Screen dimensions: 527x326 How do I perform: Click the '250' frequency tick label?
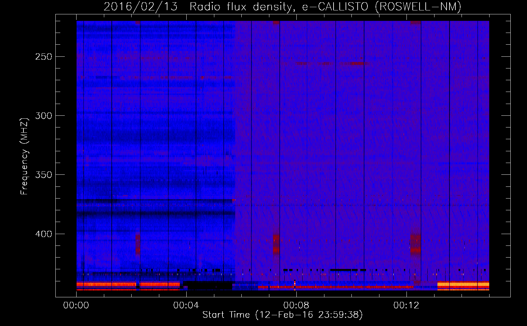tap(44, 57)
